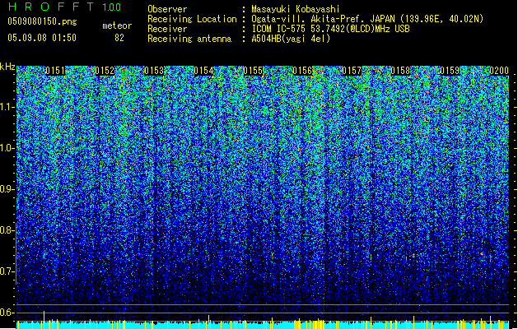Click the meteor echo near 0158
The width and height of the screenshot is (518, 329).
413,256
